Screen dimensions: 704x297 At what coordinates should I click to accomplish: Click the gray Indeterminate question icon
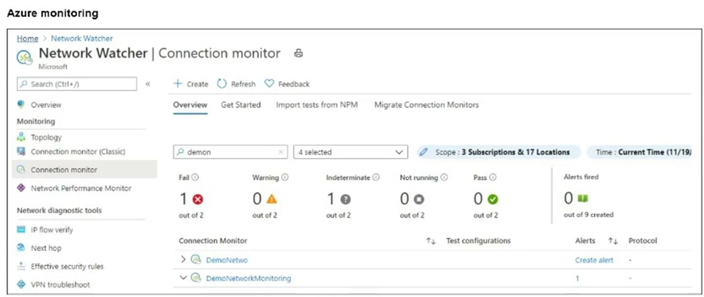pos(346,199)
